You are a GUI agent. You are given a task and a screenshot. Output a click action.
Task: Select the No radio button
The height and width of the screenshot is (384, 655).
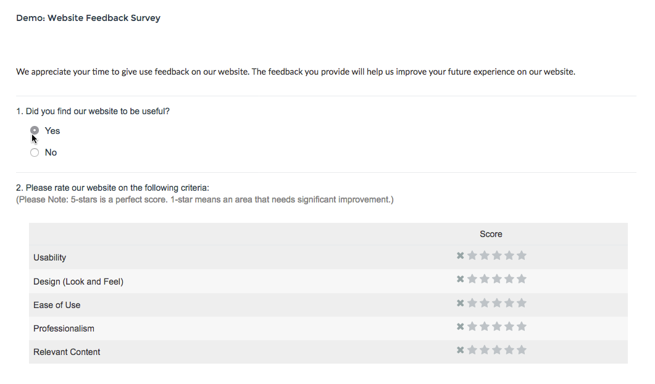click(x=35, y=152)
